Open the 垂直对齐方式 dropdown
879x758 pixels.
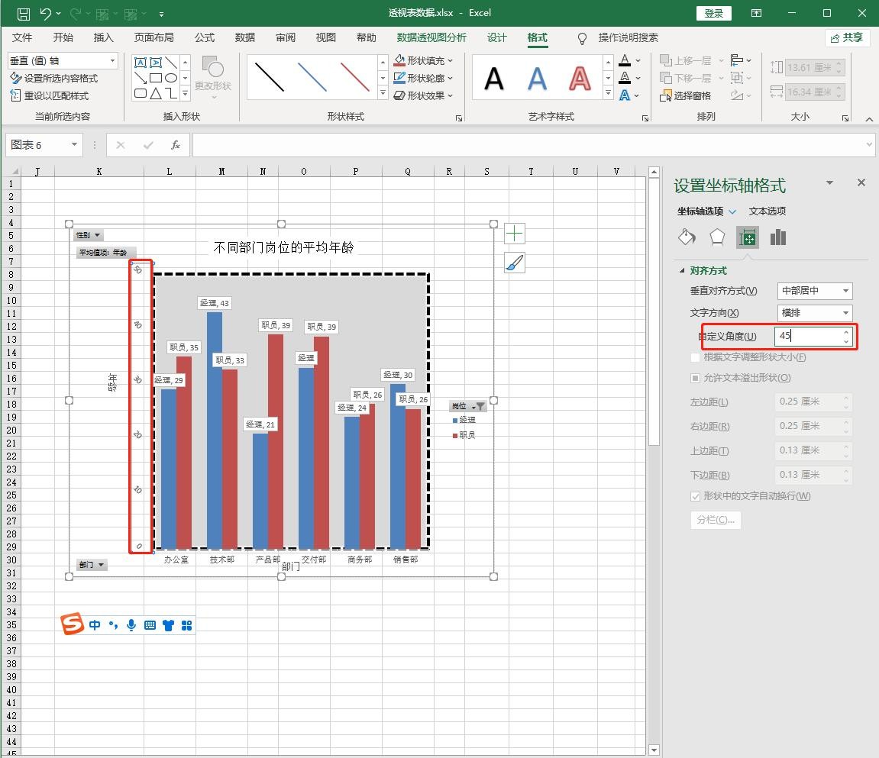pos(814,291)
